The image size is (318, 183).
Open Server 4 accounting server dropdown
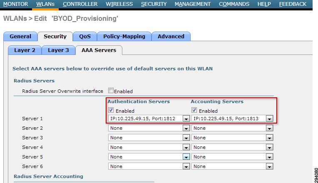click(x=232, y=147)
